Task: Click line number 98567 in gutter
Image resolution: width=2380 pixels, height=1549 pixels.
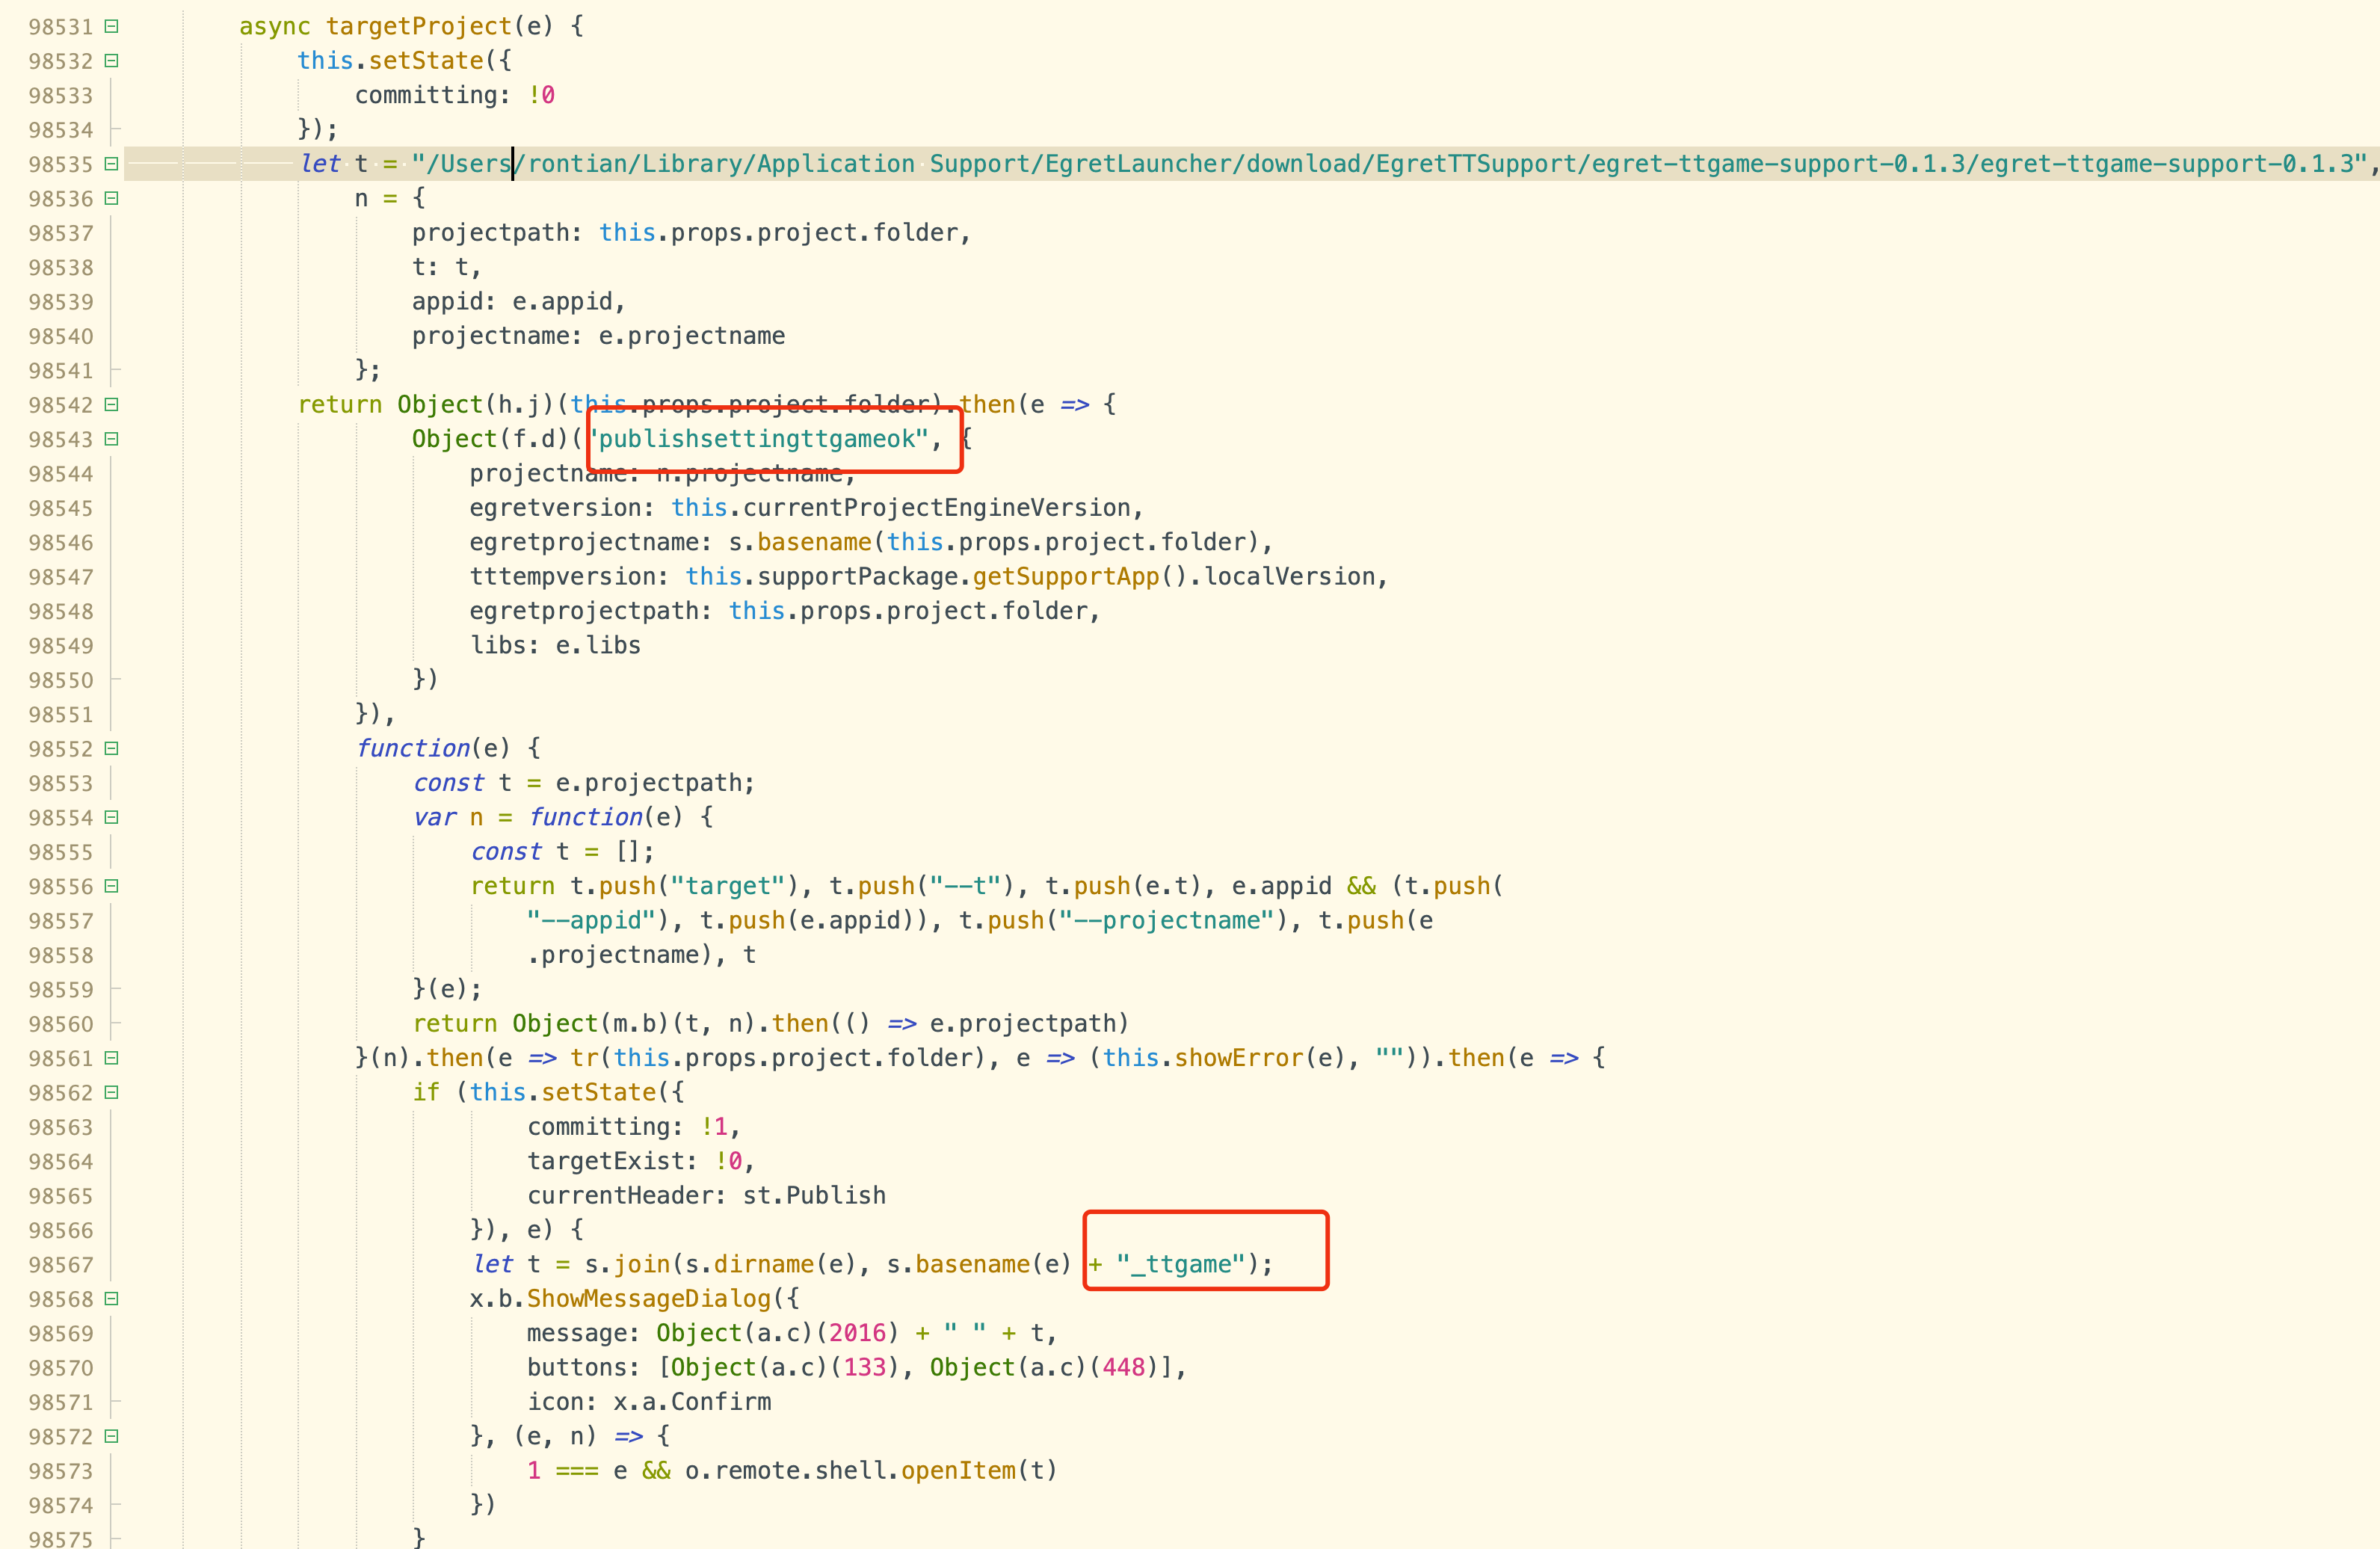Action: [60, 1264]
